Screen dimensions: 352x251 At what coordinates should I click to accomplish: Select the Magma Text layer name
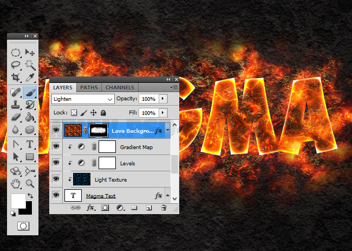click(x=101, y=196)
